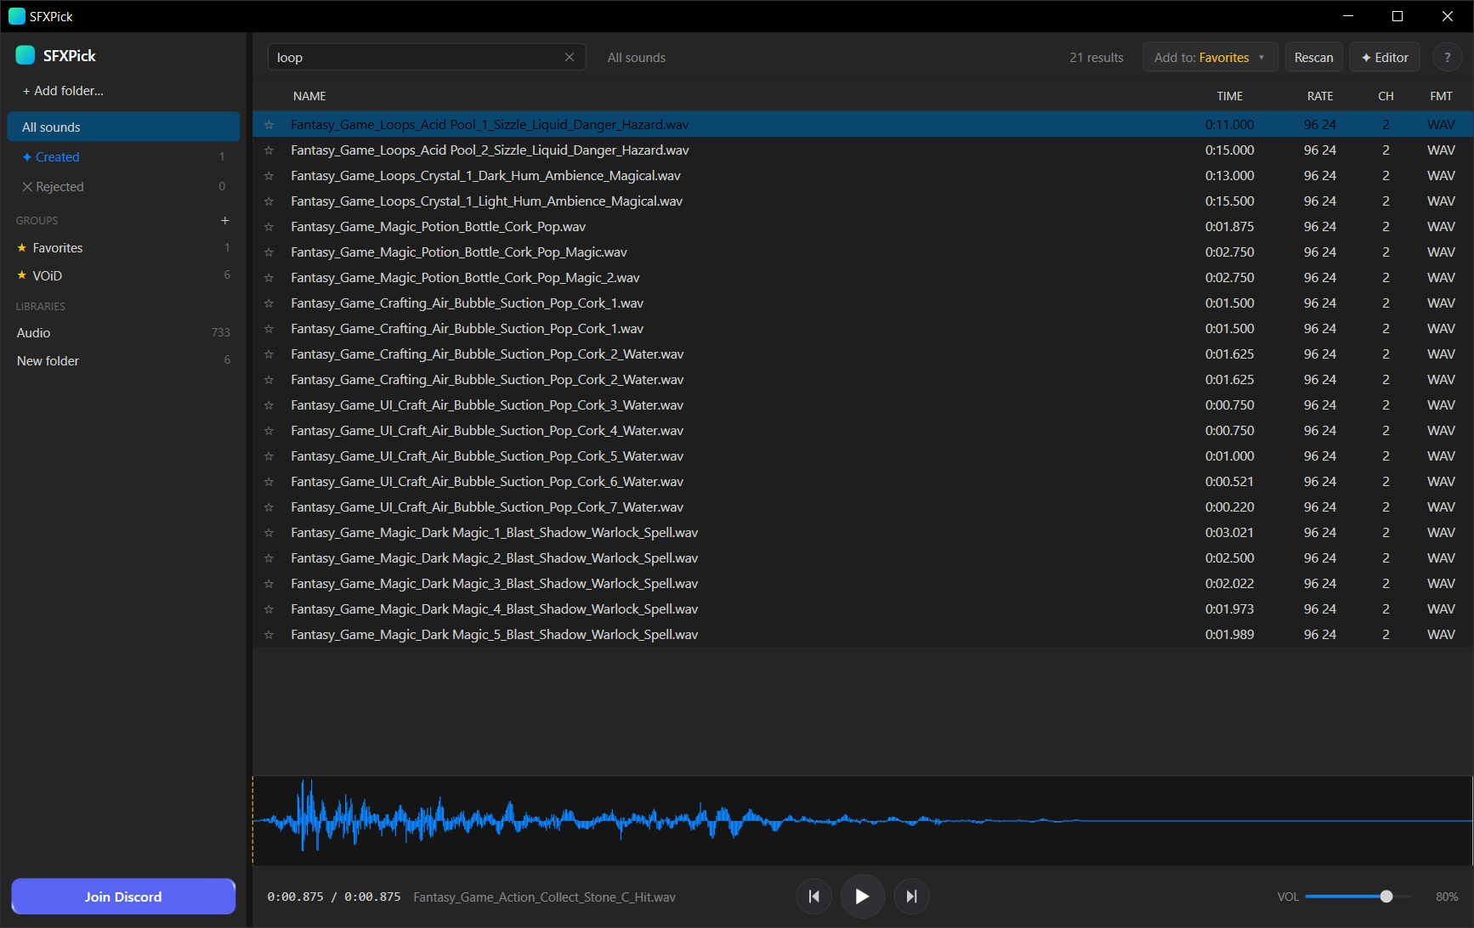Open the Created list
This screenshot has height=928, width=1474.
pos(124,157)
